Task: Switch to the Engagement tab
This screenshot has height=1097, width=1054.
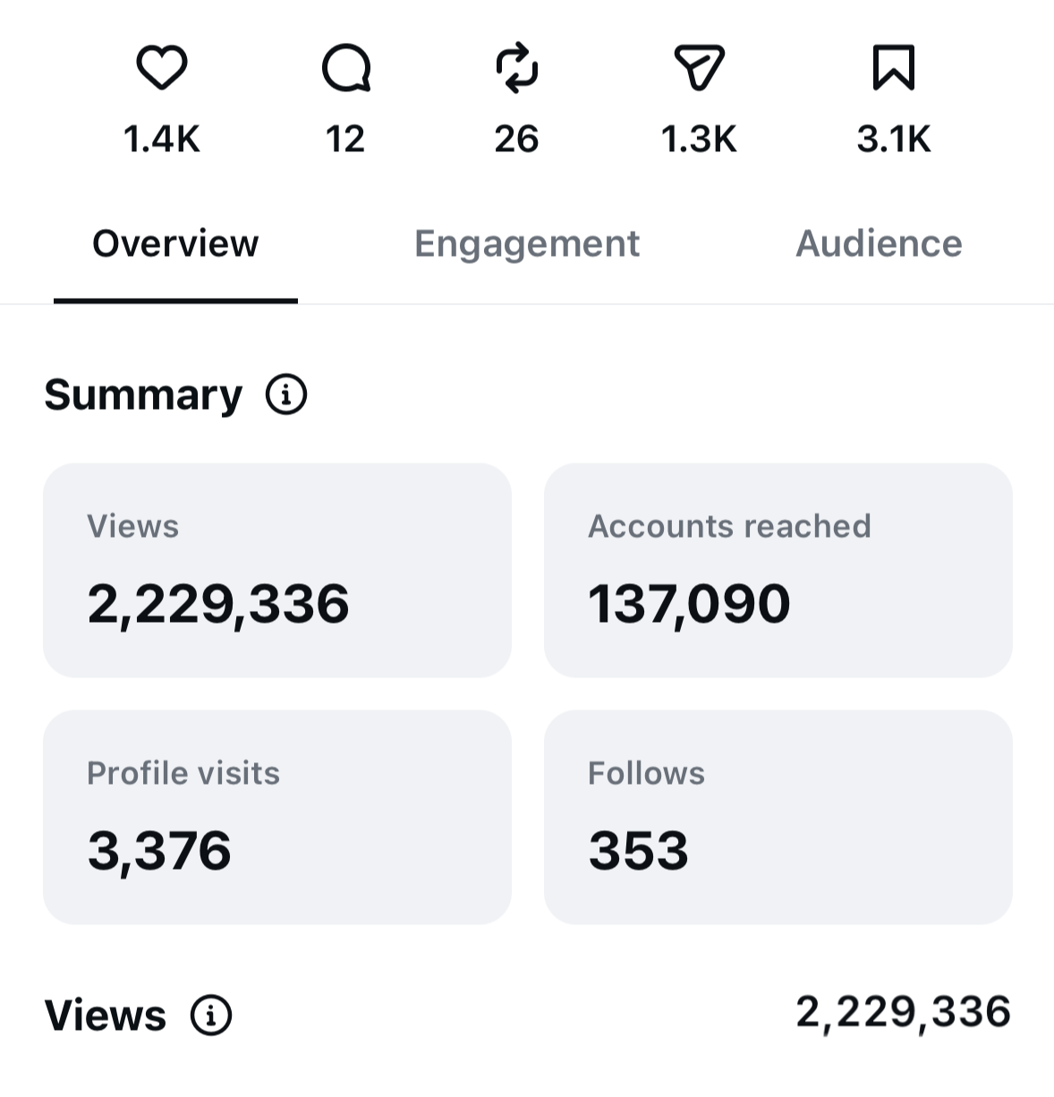Action: click(527, 243)
